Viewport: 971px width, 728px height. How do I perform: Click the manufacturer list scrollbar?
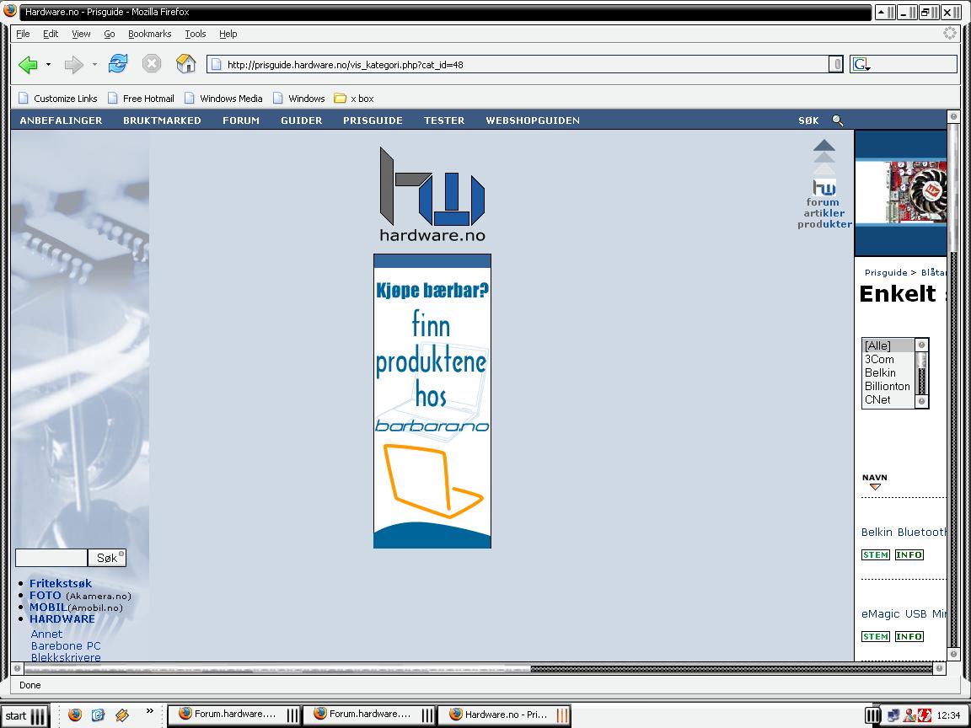[921, 373]
